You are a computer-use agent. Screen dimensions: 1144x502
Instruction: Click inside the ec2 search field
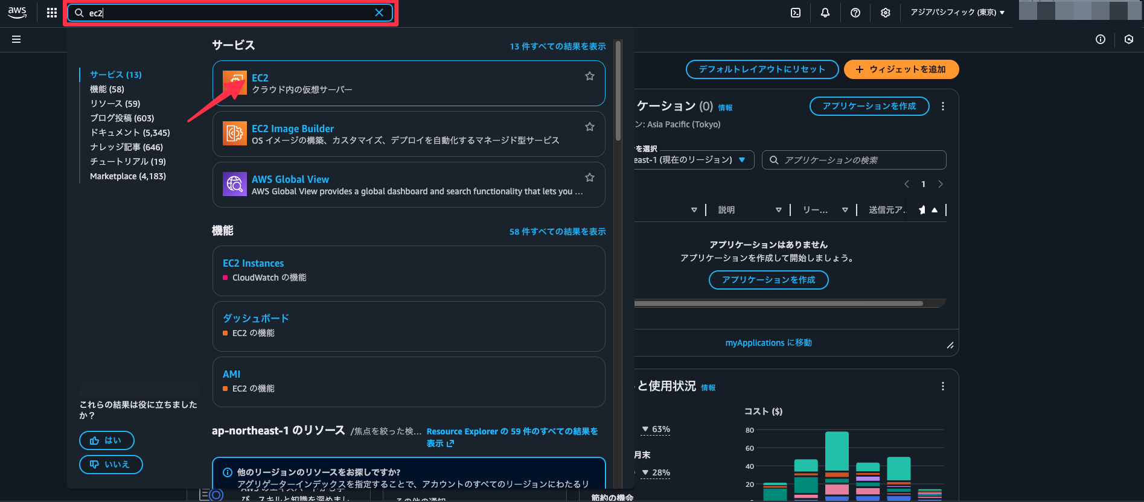pyautogui.click(x=229, y=13)
